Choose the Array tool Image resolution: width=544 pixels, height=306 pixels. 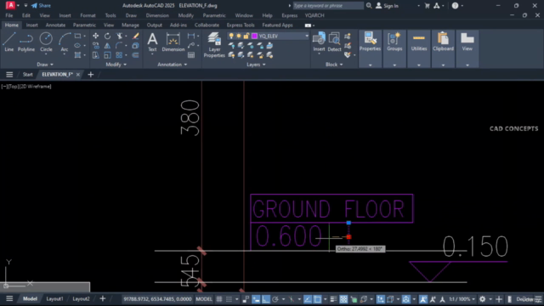click(x=119, y=54)
